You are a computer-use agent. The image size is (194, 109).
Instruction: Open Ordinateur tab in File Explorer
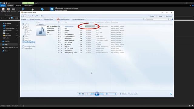10,5
